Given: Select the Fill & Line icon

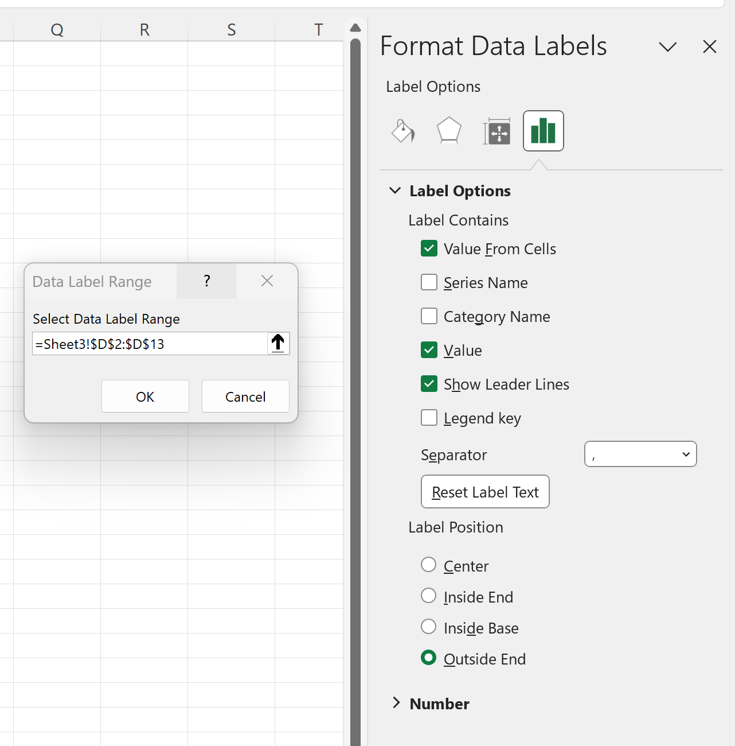Looking at the screenshot, I should coord(402,131).
